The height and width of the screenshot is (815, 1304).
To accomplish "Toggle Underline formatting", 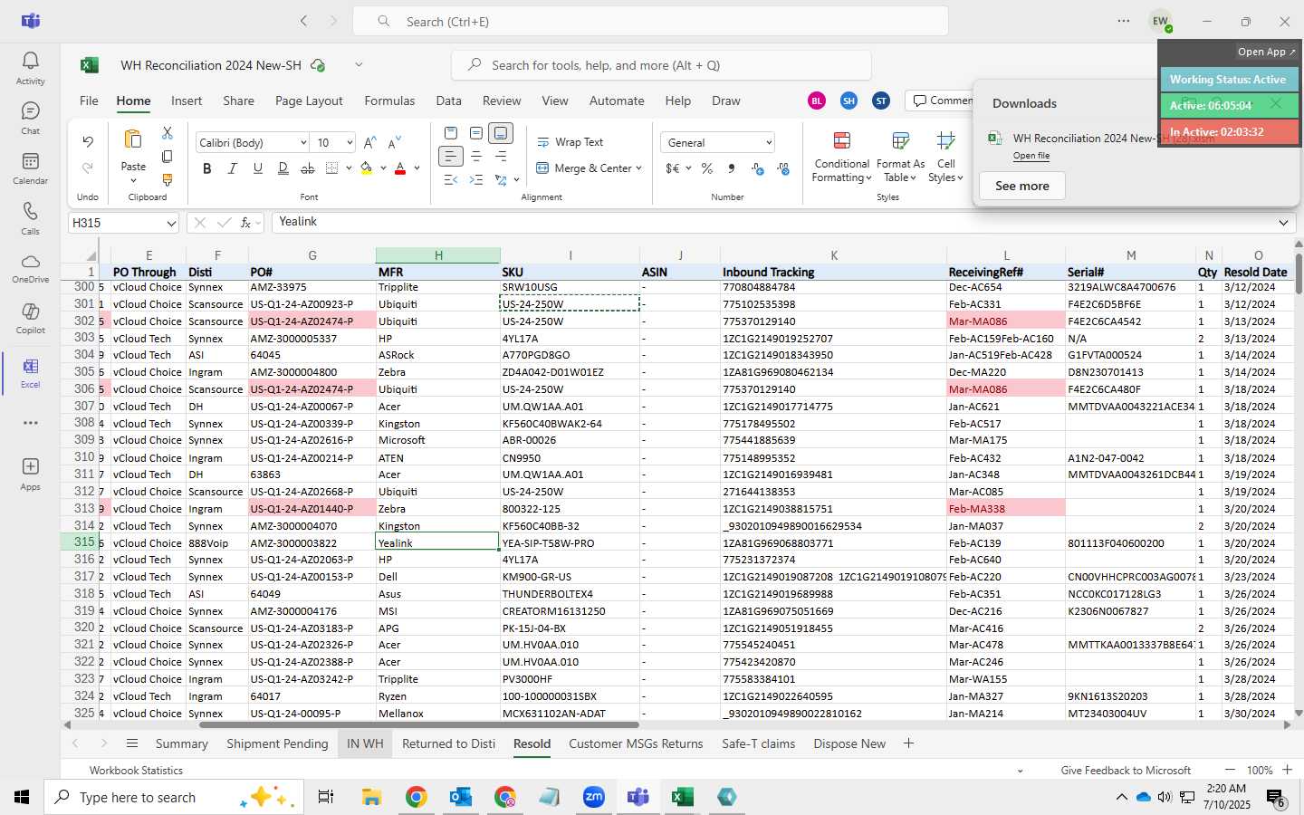I will pyautogui.click(x=258, y=168).
